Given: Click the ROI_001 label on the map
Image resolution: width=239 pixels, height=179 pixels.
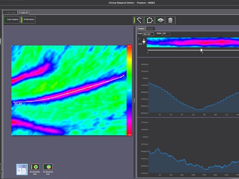Looking at the screenshot, I should (18, 104).
